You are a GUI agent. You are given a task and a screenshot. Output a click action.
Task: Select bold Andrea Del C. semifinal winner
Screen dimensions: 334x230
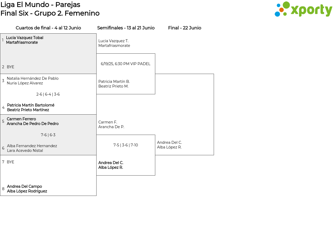tap(111, 165)
